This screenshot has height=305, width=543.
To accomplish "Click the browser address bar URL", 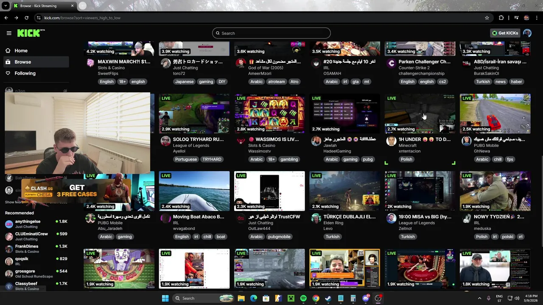I will (82, 18).
